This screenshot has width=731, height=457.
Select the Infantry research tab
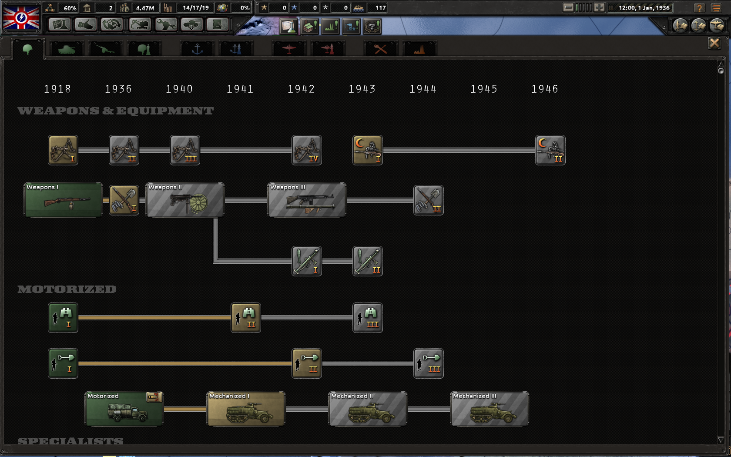click(28, 49)
